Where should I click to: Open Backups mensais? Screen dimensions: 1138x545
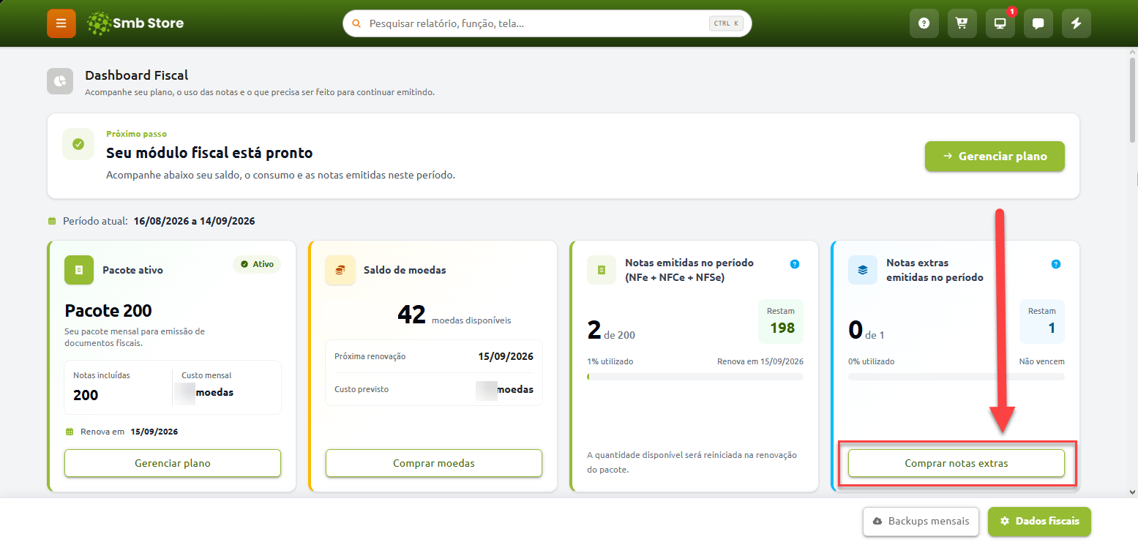(921, 522)
